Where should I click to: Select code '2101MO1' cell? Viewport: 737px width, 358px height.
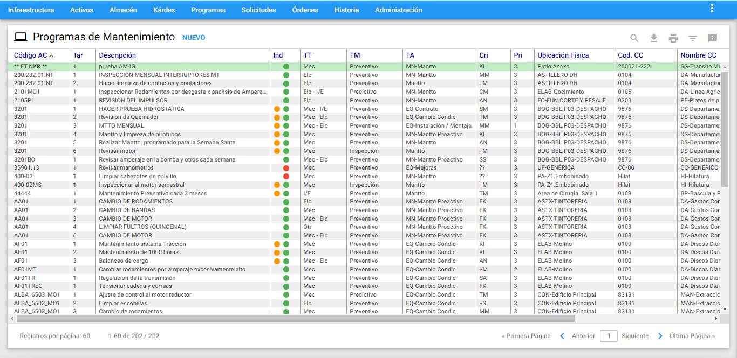tap(27, 92)
